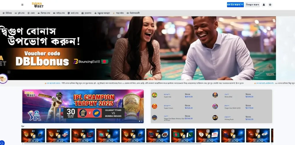Click the Super Ace game icon
The width and height of the screenshot is (295, 145).
(154, 95)
